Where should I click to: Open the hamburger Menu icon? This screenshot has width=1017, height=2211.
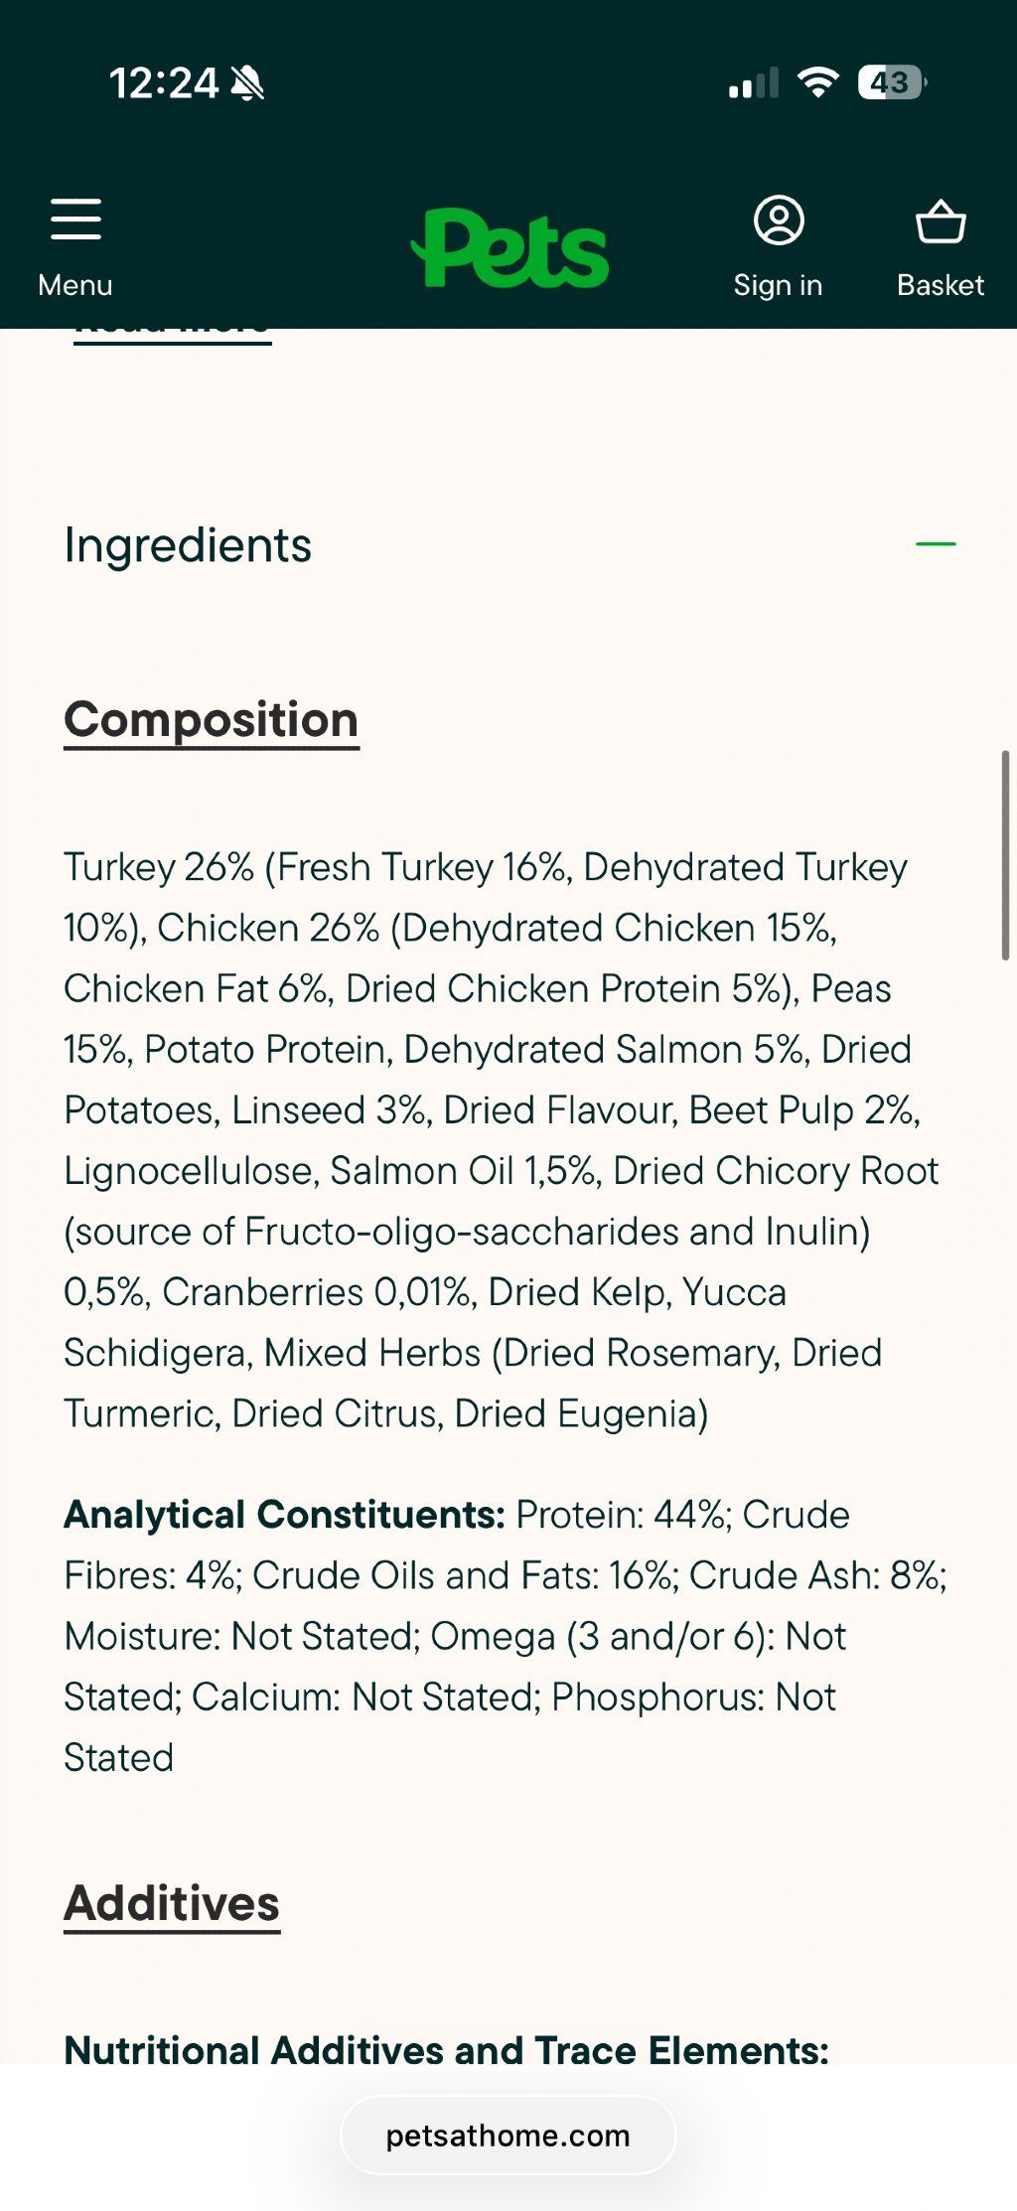coord(75,219)
